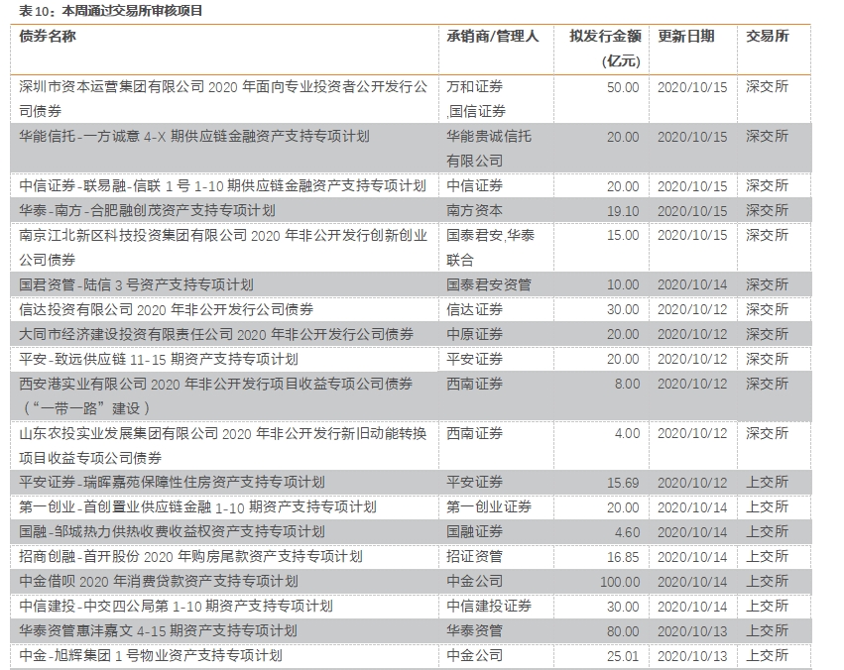This screenshot has width=844, height=670.
Task: Select the amount 4.60
Action: 627,532
